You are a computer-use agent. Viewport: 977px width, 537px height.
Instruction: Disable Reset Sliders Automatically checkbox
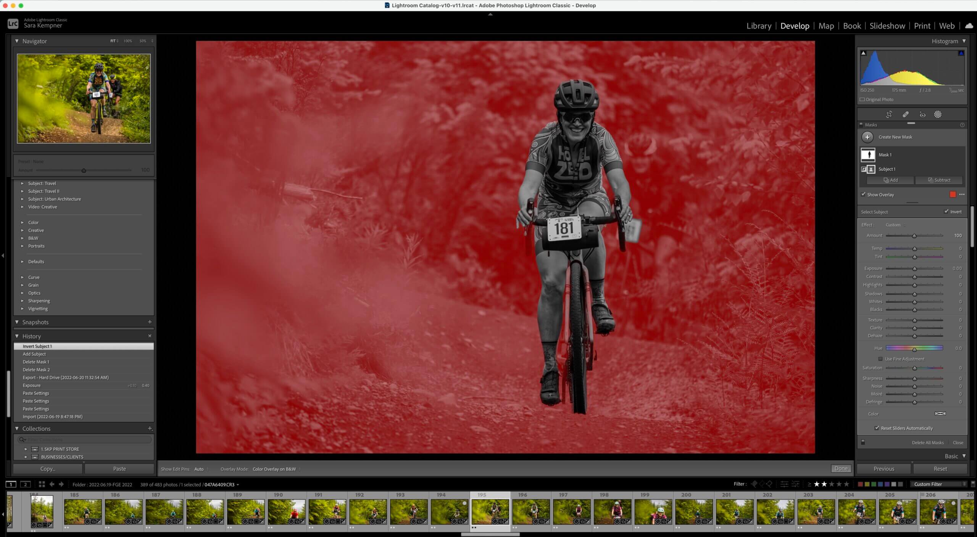(877, 428)
